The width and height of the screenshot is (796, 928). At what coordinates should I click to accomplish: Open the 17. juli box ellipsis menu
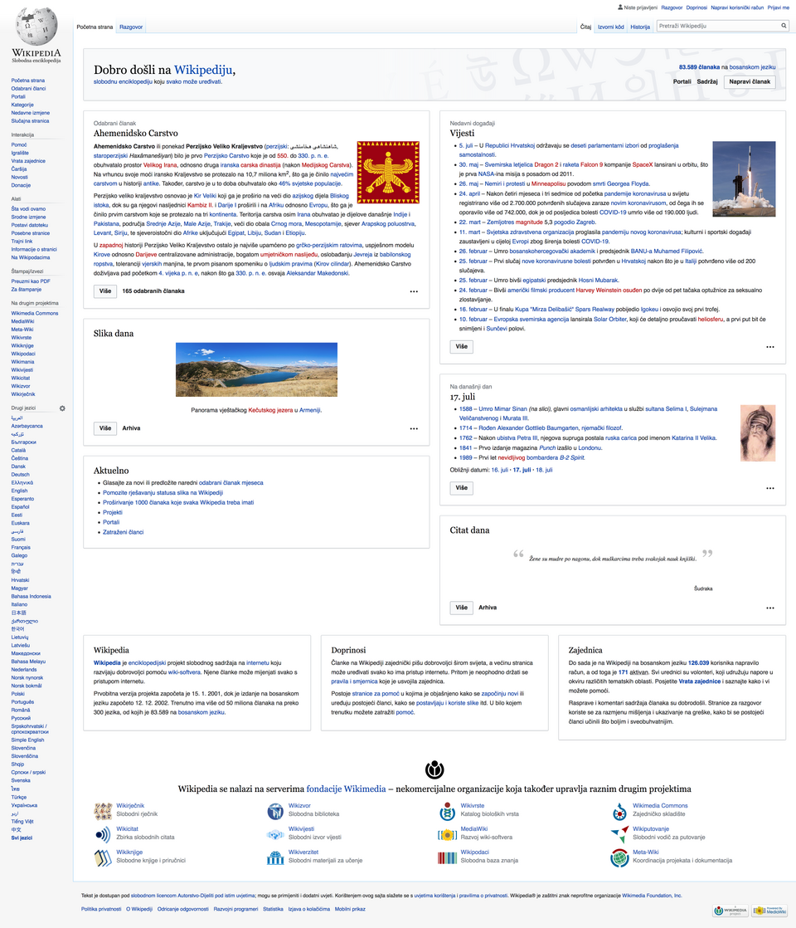pos(770,488)
